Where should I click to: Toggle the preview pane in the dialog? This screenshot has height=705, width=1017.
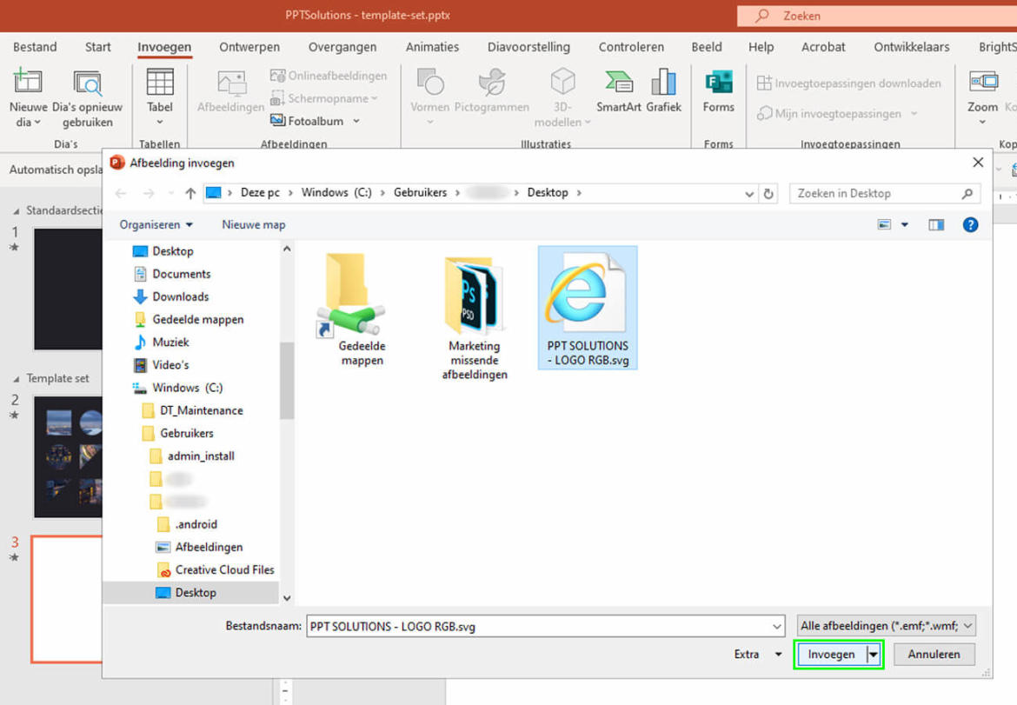click(935, 224)
